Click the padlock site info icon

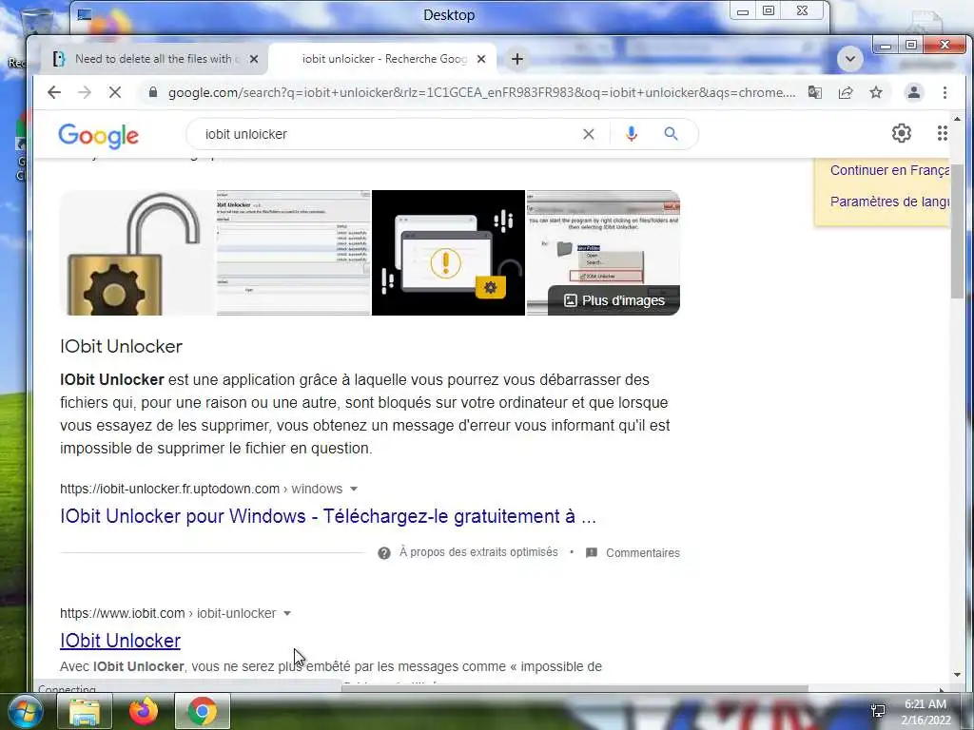point(152,92)
